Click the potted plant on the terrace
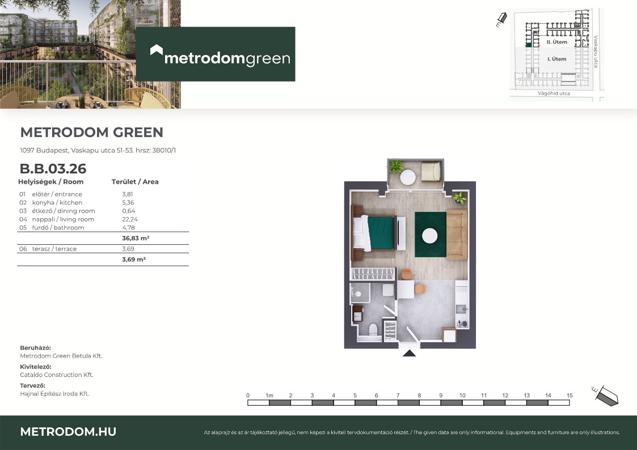637x450 pixels. tap(396, 167)
